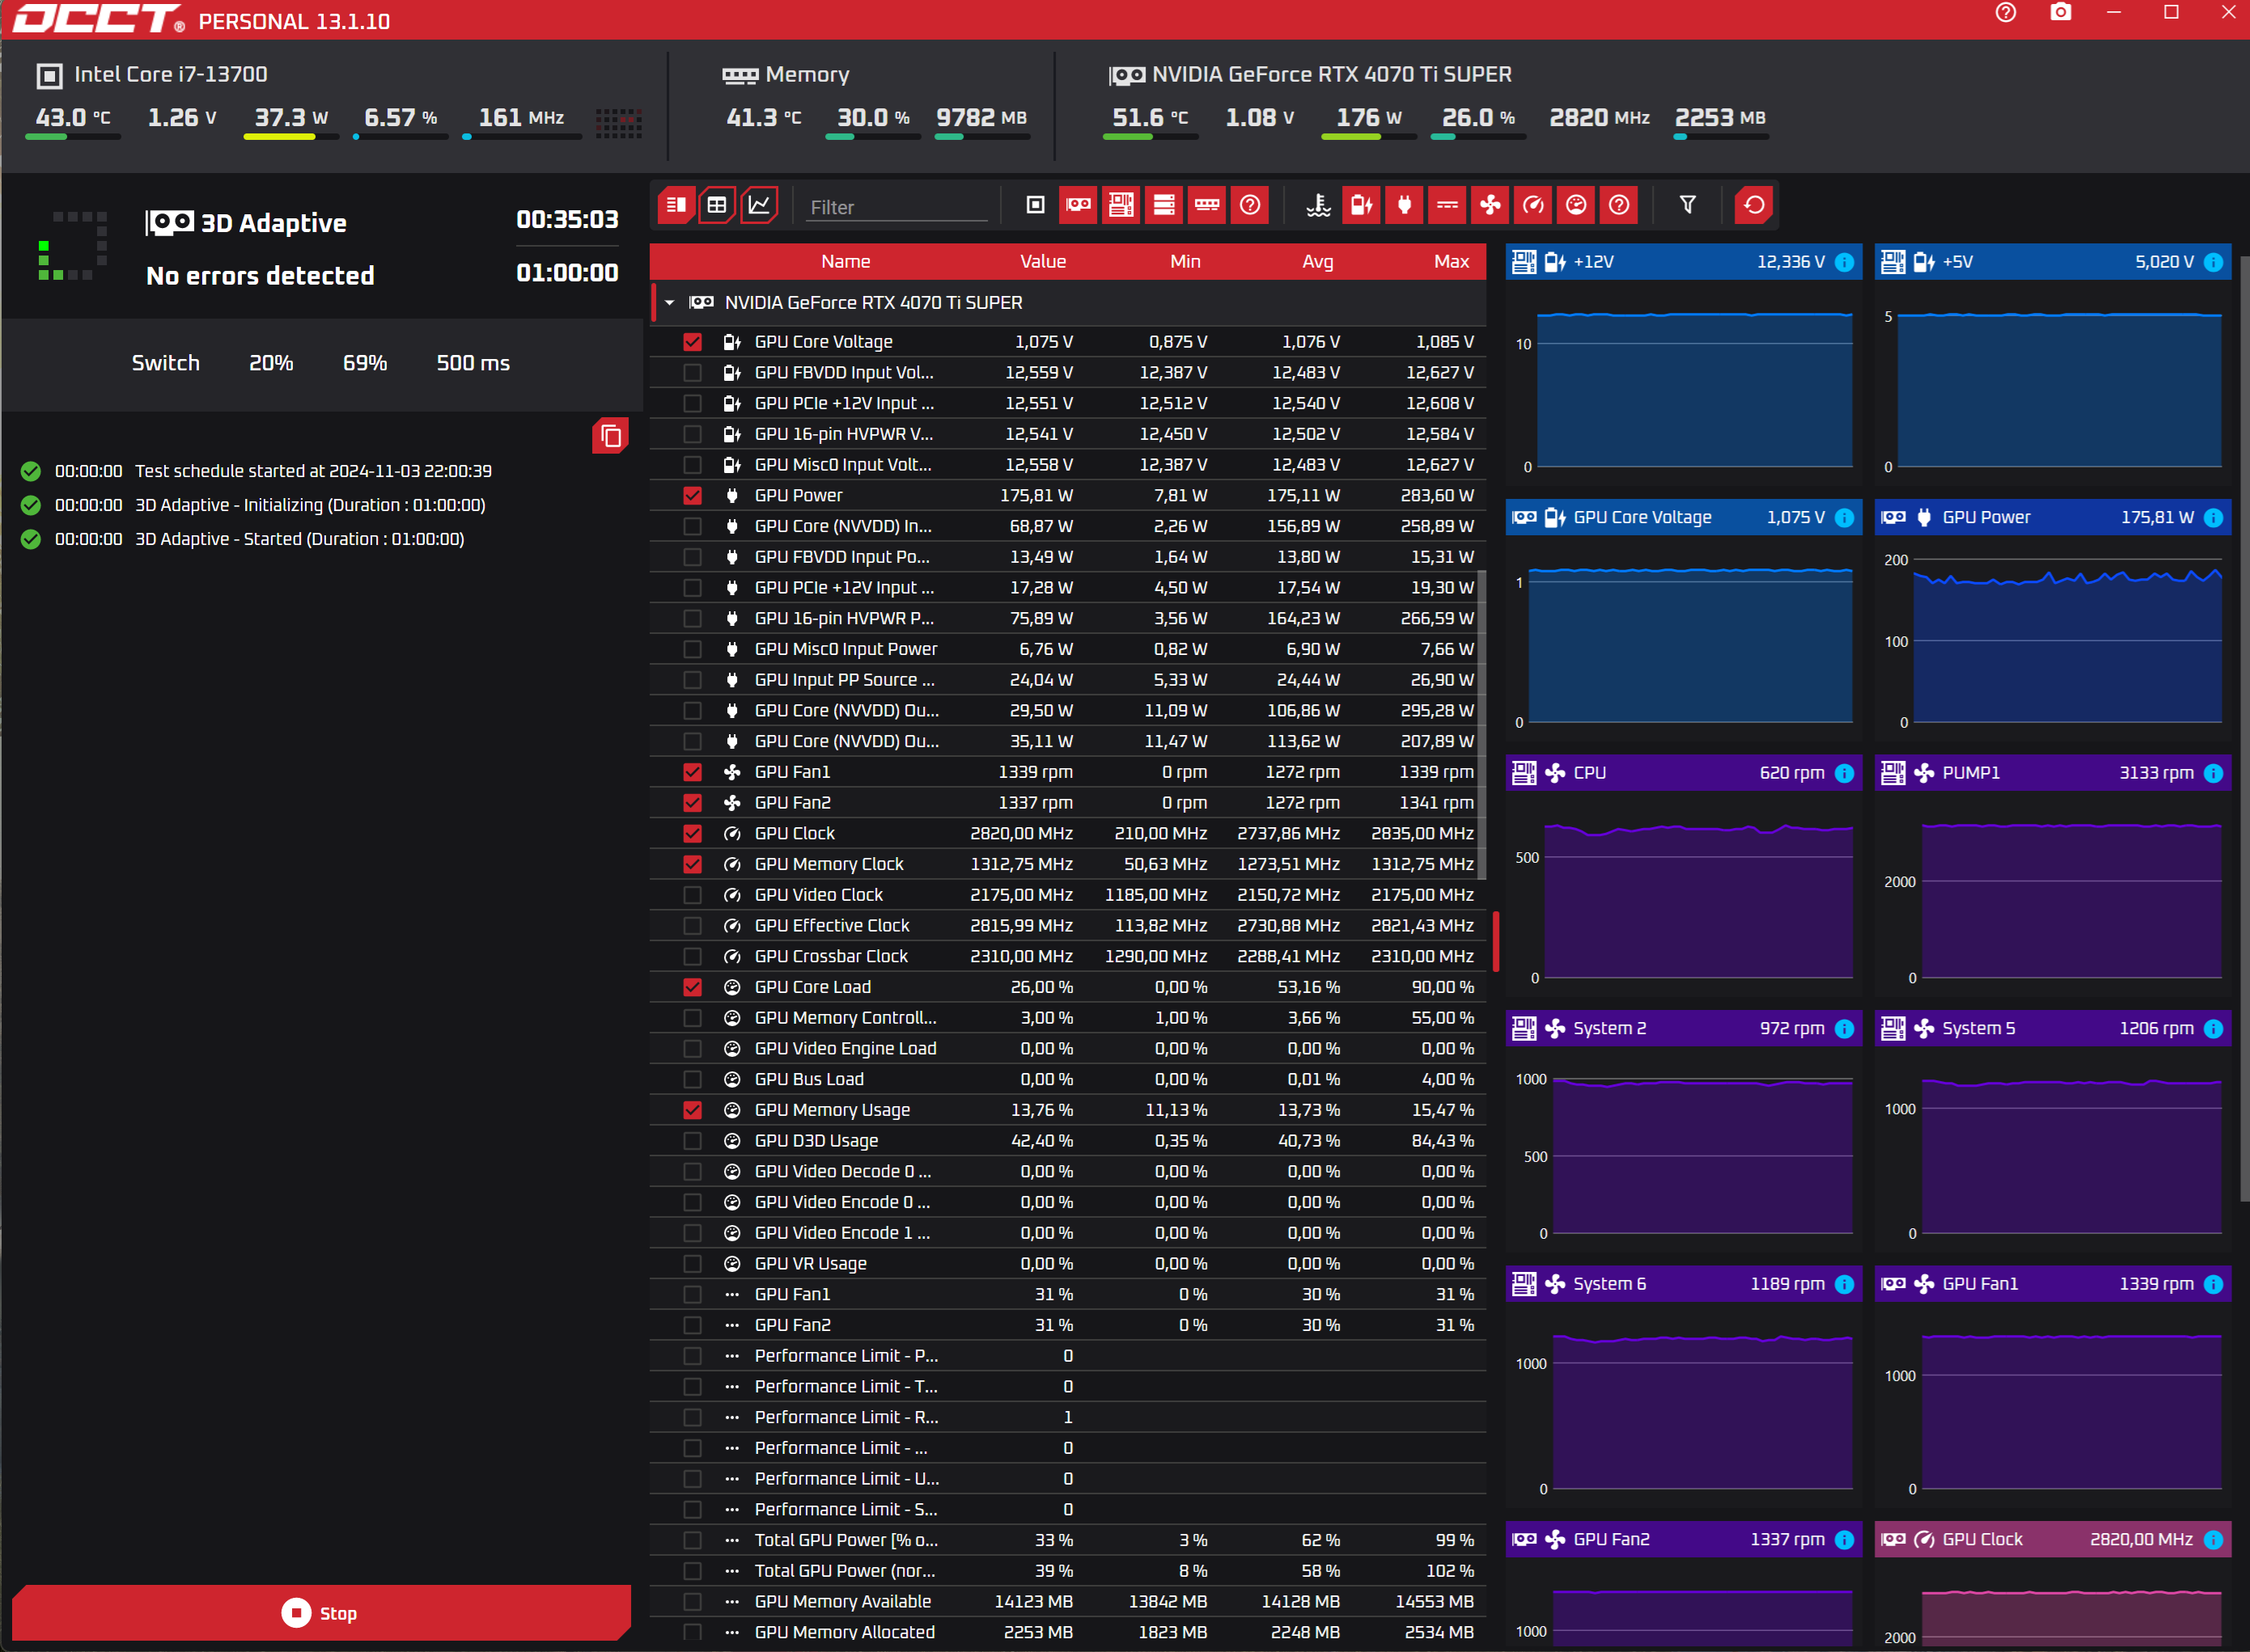Click the Switch mode label
Image resolution: width=2250 pixels, height=1652 pixels.
coord(166,364)
